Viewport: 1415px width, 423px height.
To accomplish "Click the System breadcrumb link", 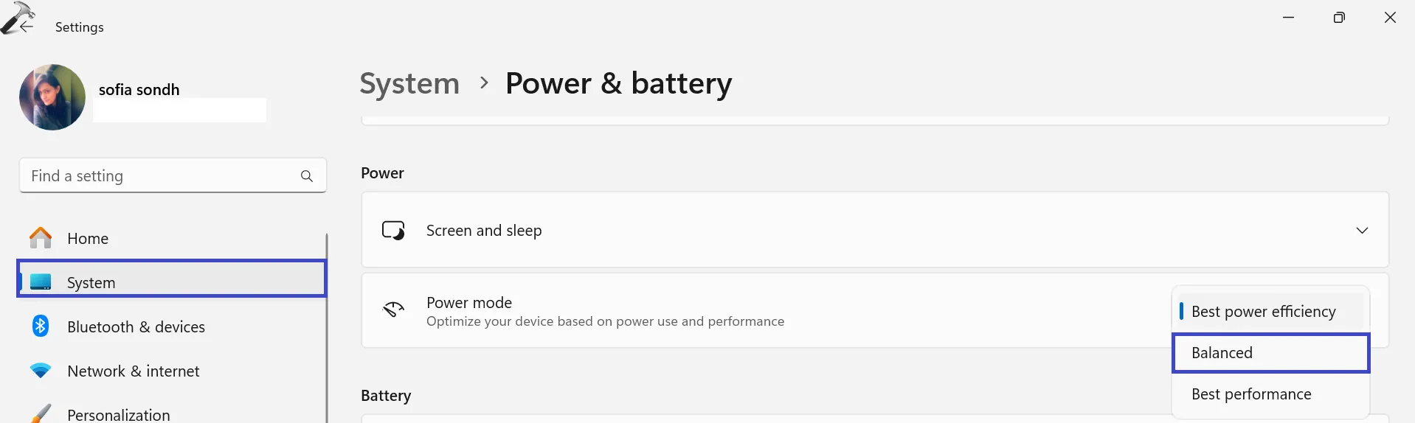I will click(x=409, y=83).
